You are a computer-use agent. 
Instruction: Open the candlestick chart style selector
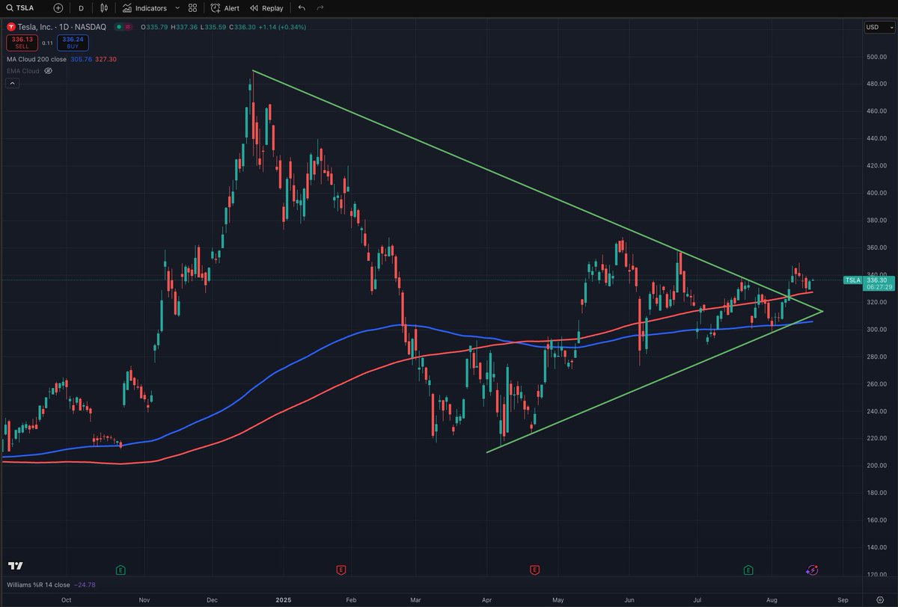click(104, 8)
